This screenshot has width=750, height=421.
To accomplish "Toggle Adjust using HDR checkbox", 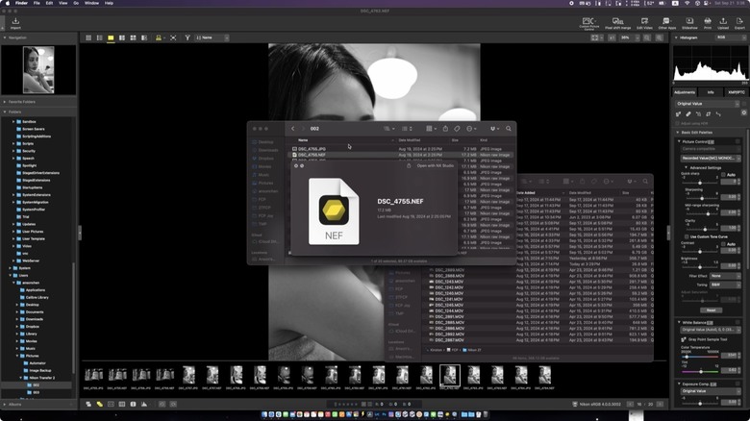I will (x=678, y=123).
